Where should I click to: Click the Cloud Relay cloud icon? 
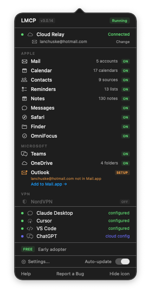click(30, 35)
